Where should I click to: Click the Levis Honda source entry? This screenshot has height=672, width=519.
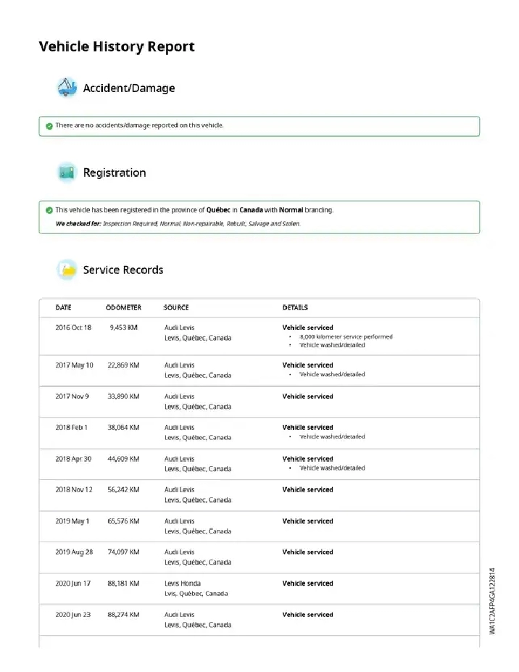(183, 584)
